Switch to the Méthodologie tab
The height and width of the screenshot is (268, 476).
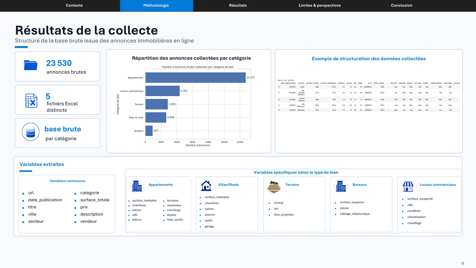[x=156, y=6]
